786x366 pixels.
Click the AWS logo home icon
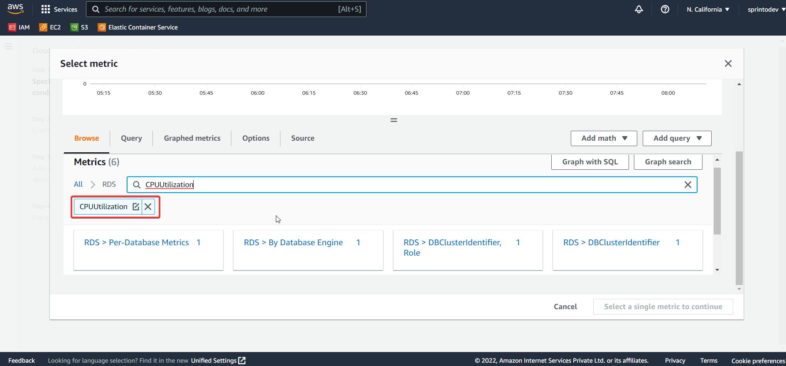click(x=15, y=9)
